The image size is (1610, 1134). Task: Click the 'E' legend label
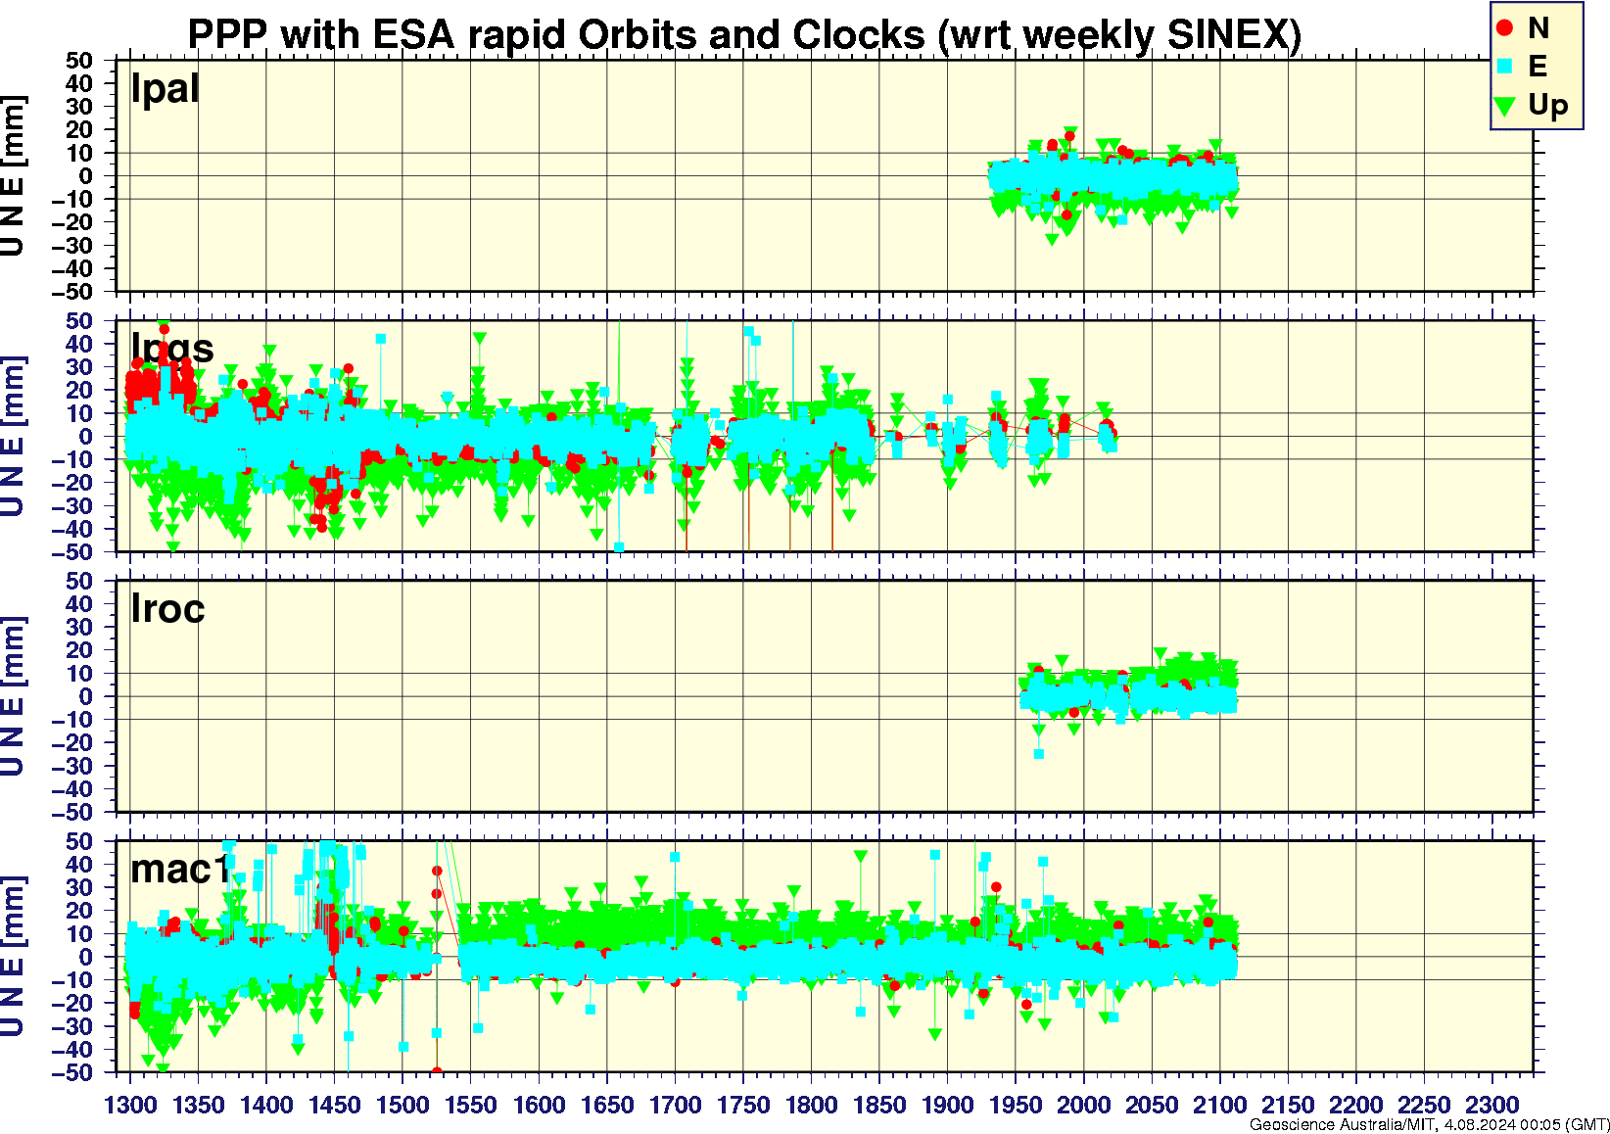(x=1538, y=66)
